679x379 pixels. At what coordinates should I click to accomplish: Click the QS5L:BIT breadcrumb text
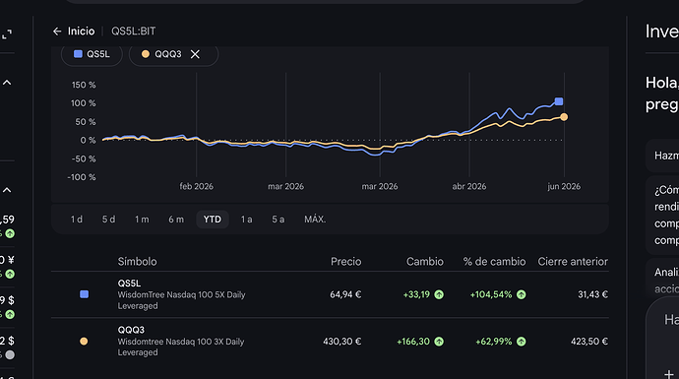tap(134, 32)
